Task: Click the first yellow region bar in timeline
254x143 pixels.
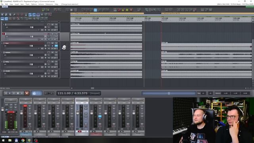Action: [107, 13]
